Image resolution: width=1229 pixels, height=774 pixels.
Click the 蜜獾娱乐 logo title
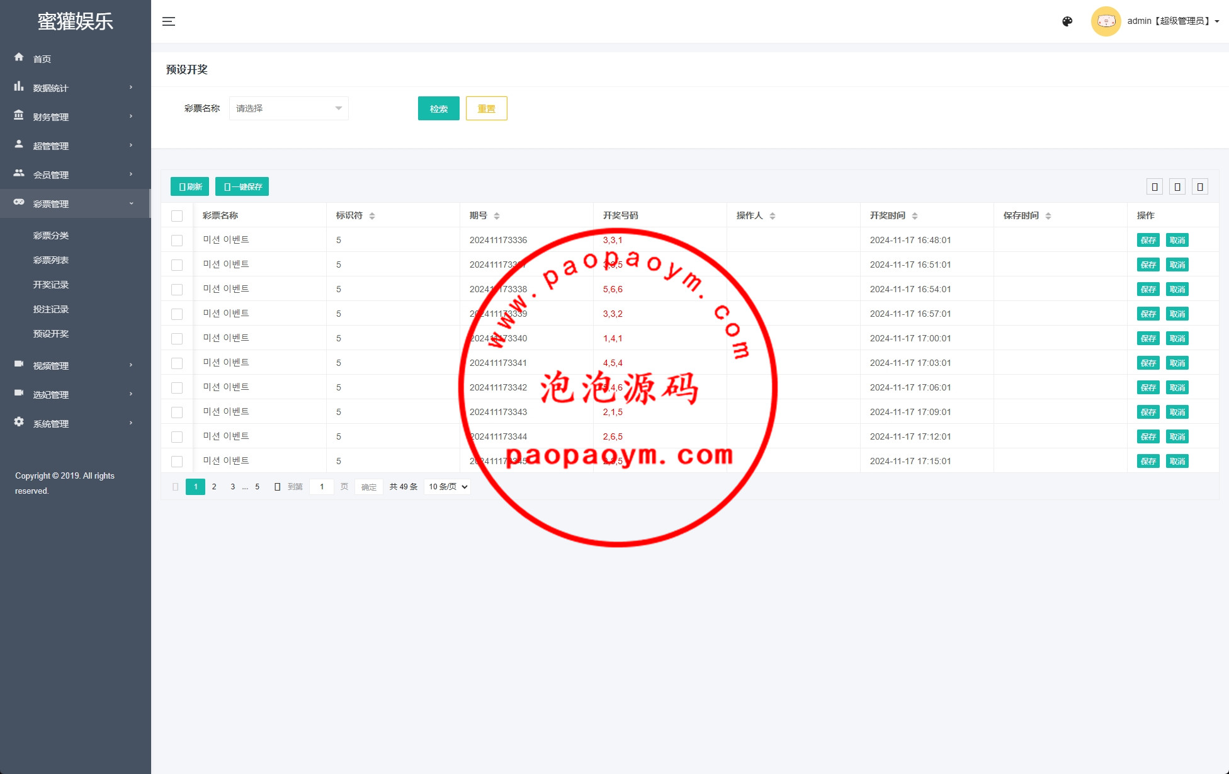76,21
